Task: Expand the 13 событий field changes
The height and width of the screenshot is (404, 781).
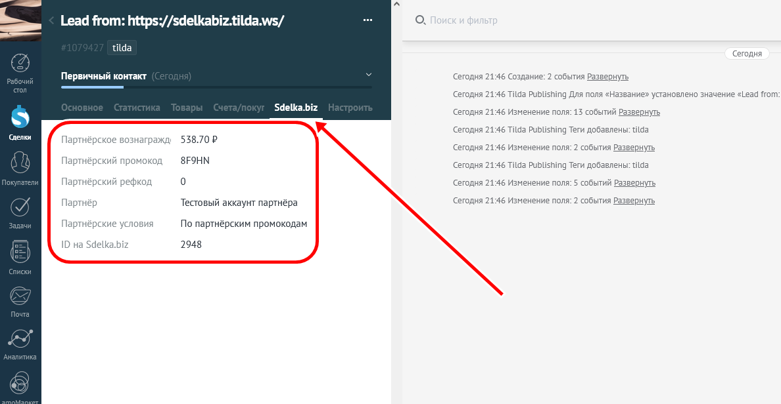Action: point(639,112)
